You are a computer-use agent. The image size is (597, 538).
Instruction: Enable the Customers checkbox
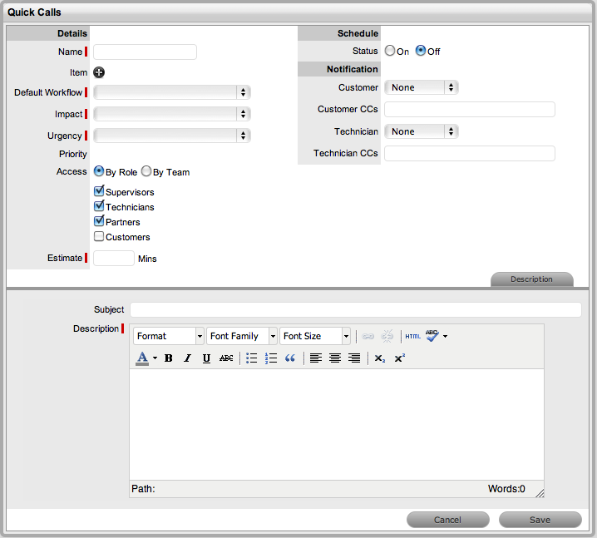coord(99,236)
